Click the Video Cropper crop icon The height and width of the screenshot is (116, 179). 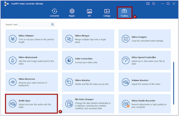coord(126,39)
